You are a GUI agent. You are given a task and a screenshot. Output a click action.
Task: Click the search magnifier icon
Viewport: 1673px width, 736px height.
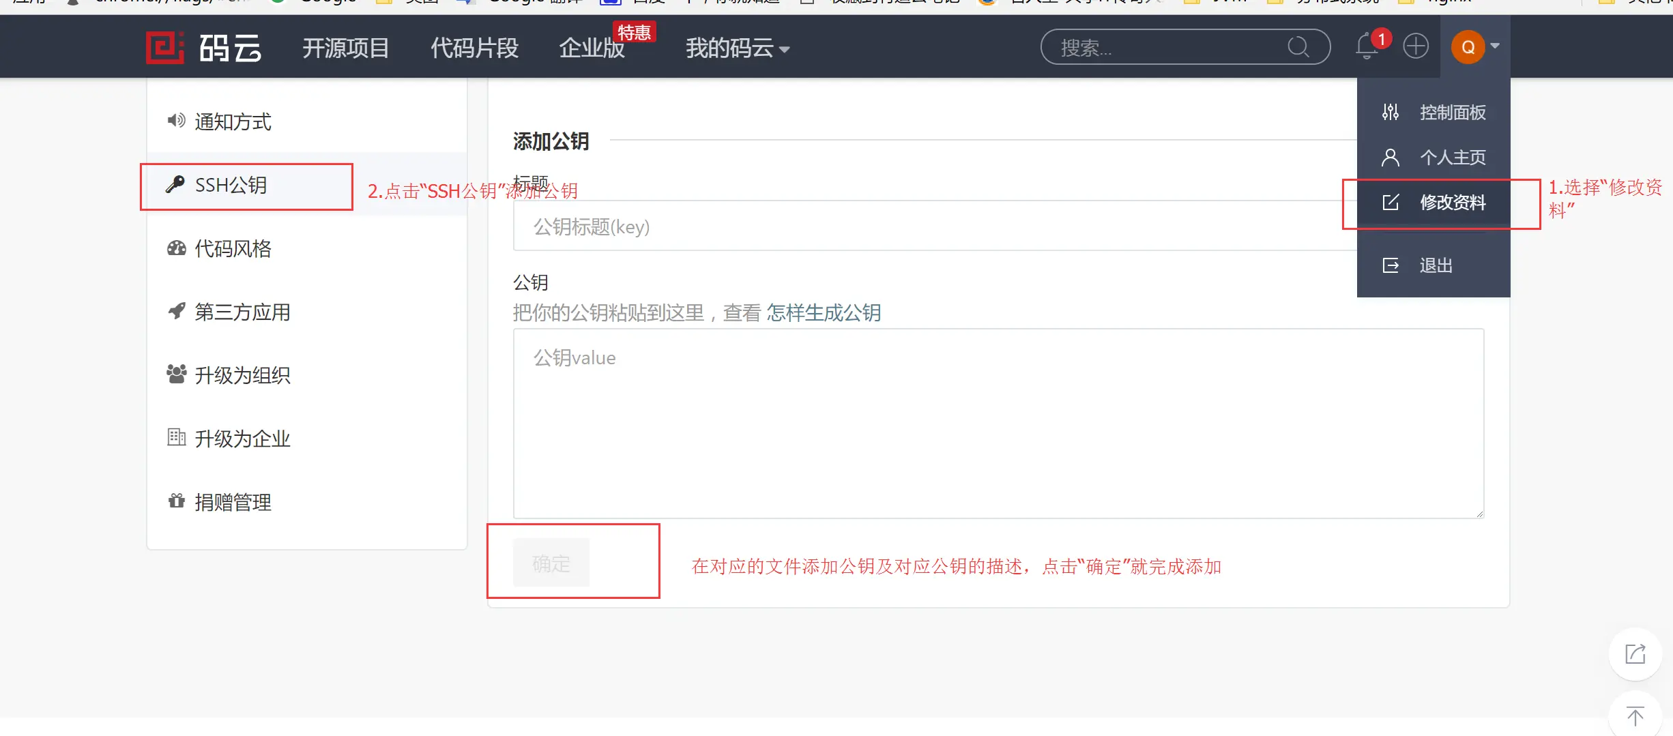pyautogui.click(x=1298, y=46)
